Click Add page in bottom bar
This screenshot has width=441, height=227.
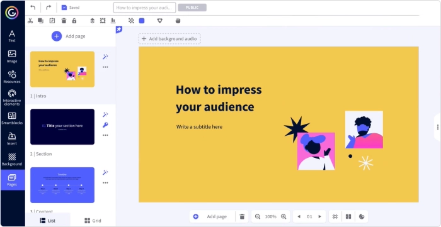(x=212, y=216)
